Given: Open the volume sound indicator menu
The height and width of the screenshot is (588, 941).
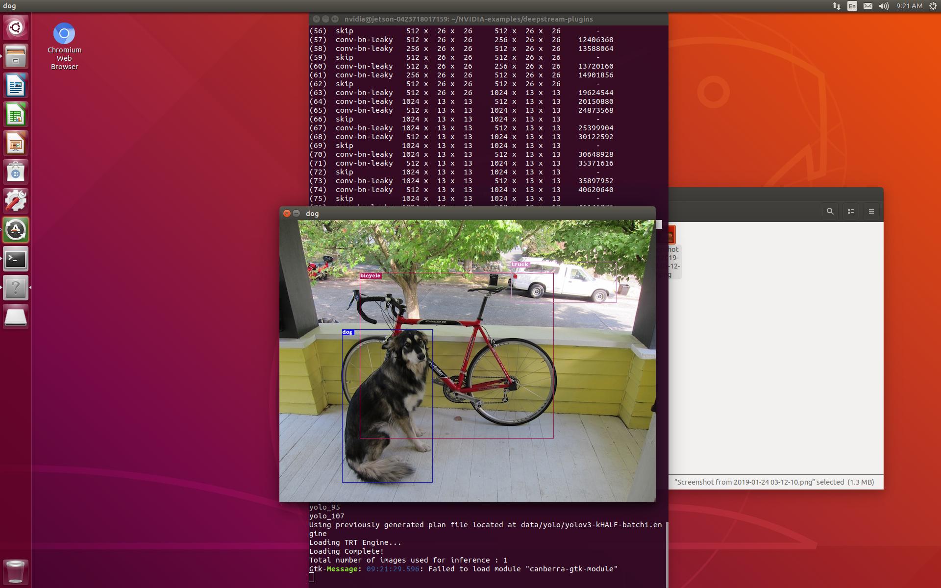Looking at the screenshot, I should pos(884,6).
